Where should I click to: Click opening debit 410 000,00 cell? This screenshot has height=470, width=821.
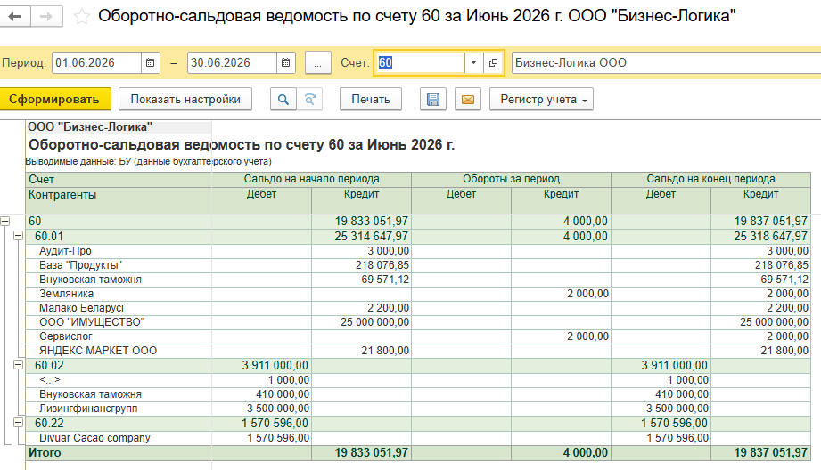[x=283, y=394]
